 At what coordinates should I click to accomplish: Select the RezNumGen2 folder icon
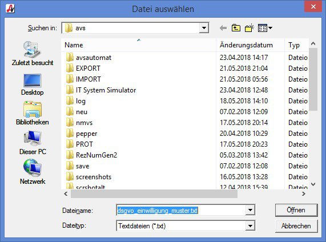pos(70,155)
